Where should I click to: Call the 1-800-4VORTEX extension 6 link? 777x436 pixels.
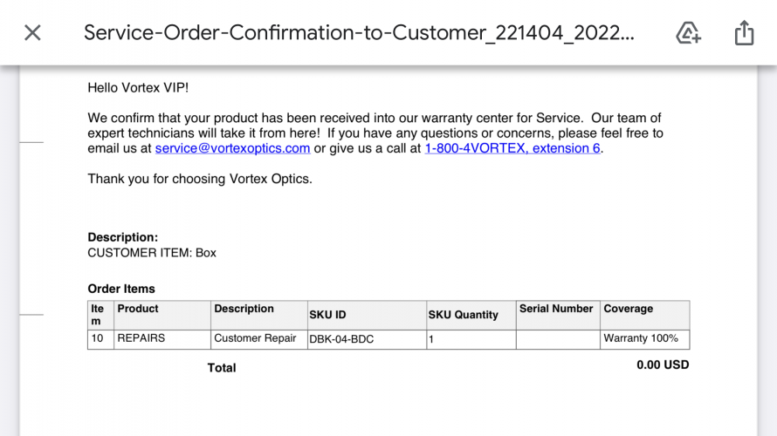pyautogui.click(x=512, y=148)
